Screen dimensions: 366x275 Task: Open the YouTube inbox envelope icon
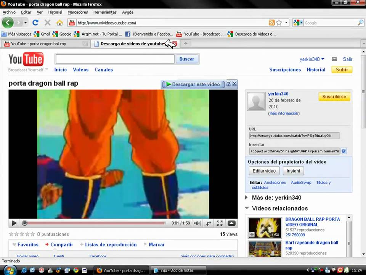334,59
